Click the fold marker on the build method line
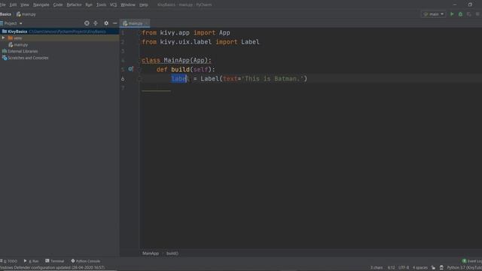 click(139, 69)
